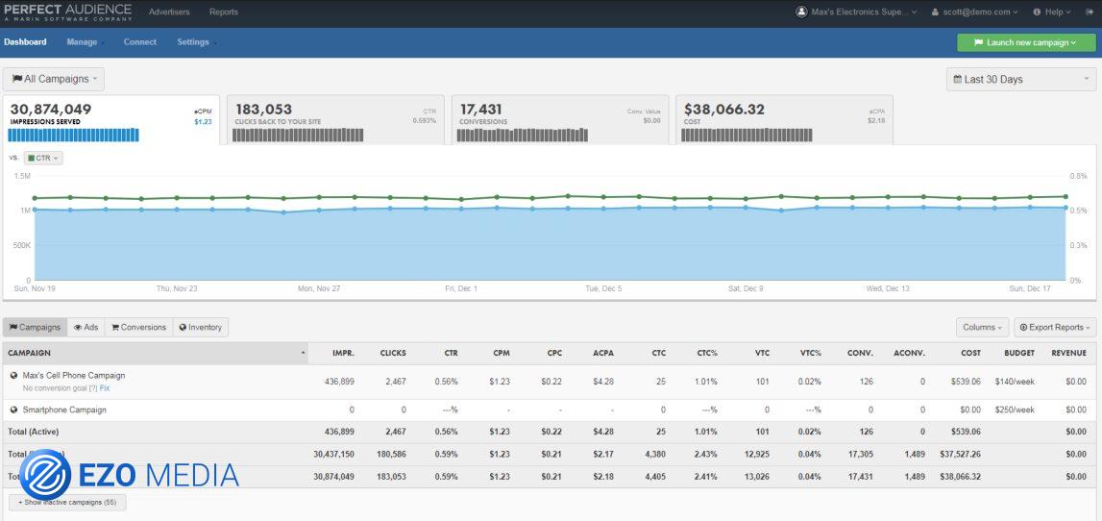Screen dimensions: 1102x521
Task: Select the Conversions metric card
Action: pos(560,120)
